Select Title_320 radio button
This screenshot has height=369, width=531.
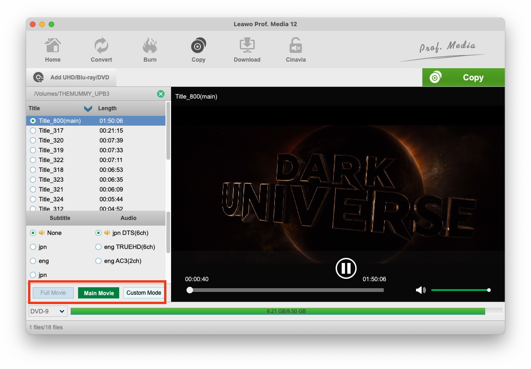[33, 141]
